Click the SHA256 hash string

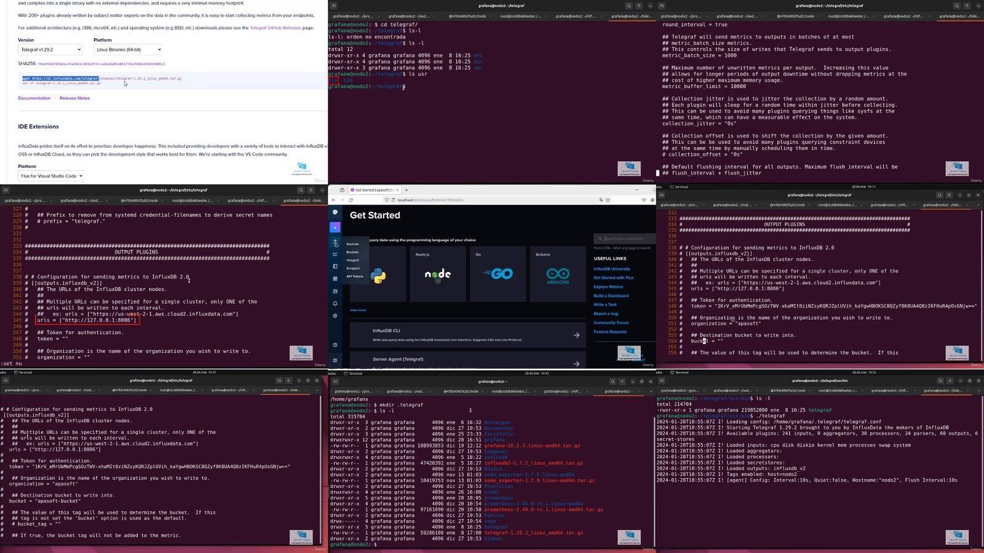(101, 64)
